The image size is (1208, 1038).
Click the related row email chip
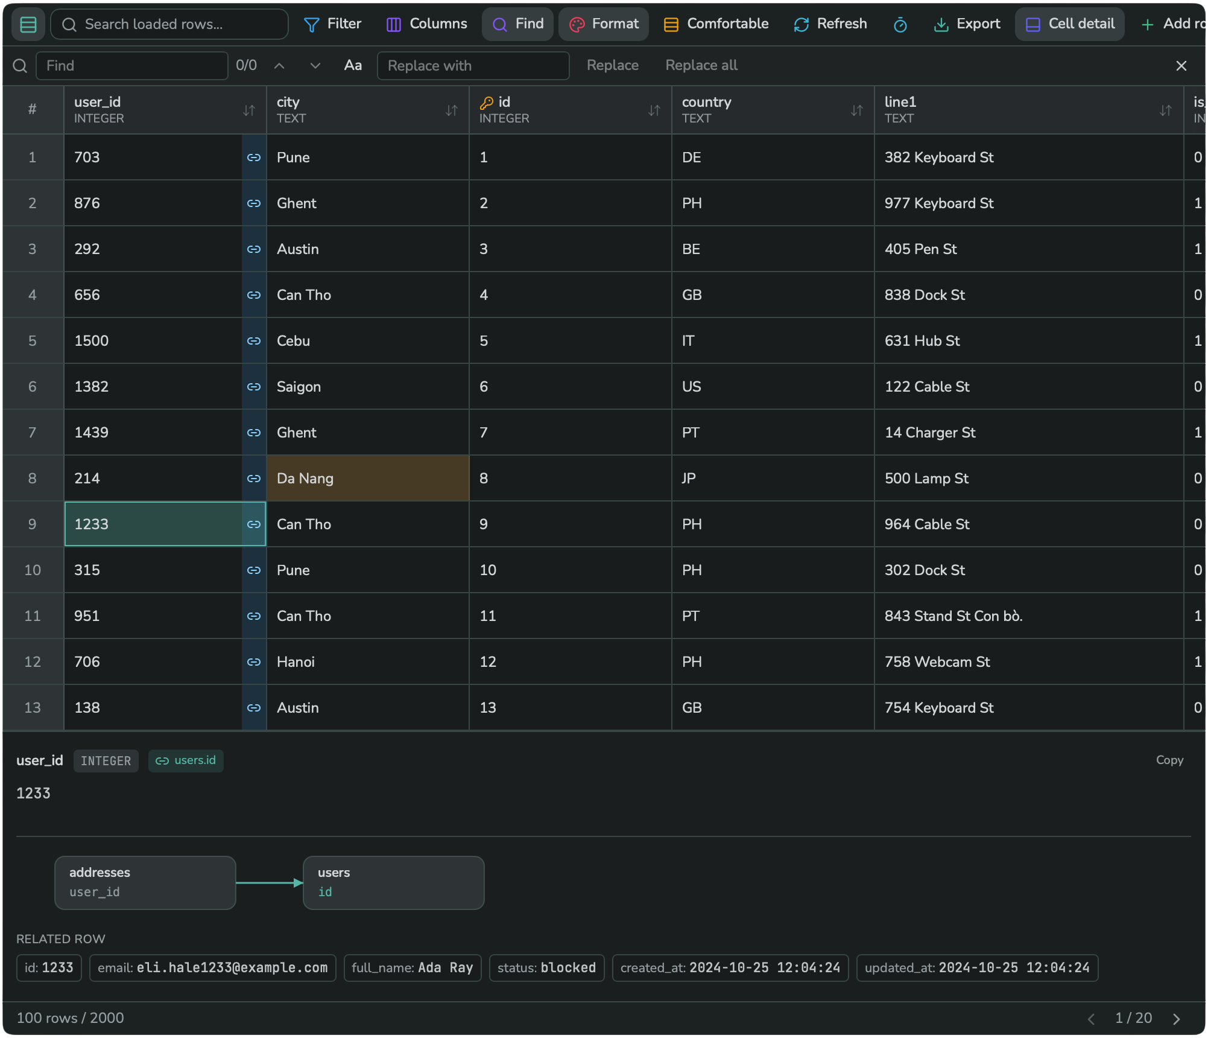click(x=213, y=968)
